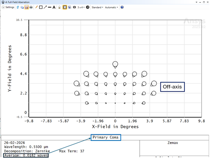Select the line drawing tool
This screenshot has width=210, height=158.
(x=50, y=7)
